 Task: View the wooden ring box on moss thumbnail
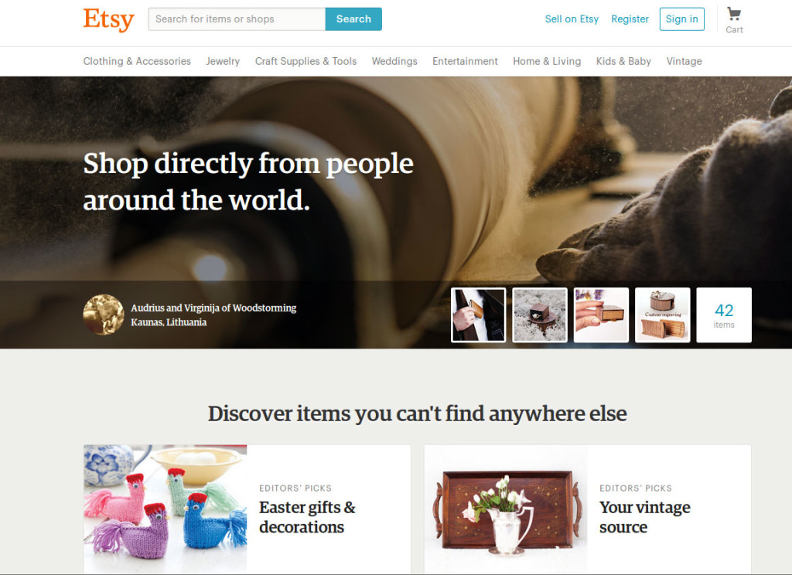point(539,315)
